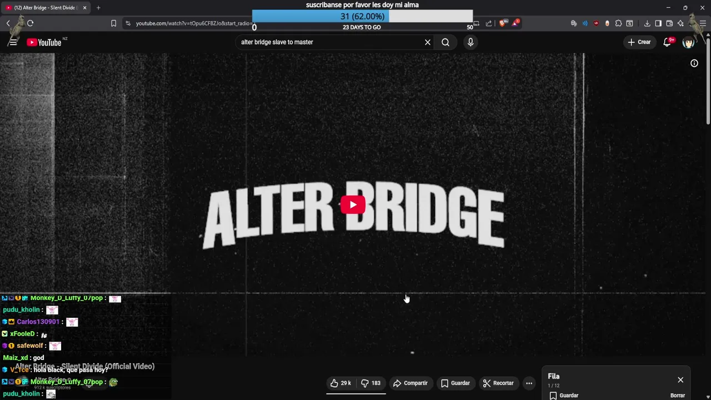The height and width of the screenshot is (400, 711).
Task: Click the blue sound waves extension icon
Action: coord(585,23)
